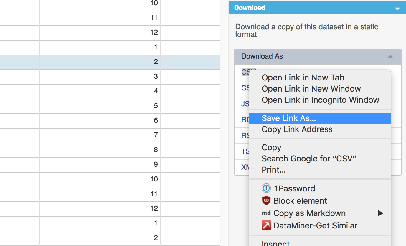
Task: Choose Save Link As… from the context menu
Action: tap(289, 118)
